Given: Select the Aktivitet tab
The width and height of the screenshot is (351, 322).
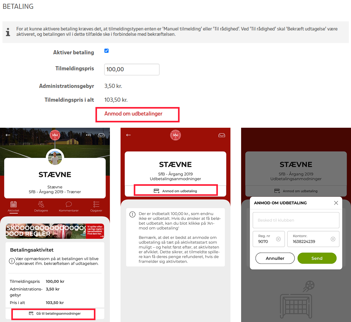Looking at the screenshot, I should [13, 207].
